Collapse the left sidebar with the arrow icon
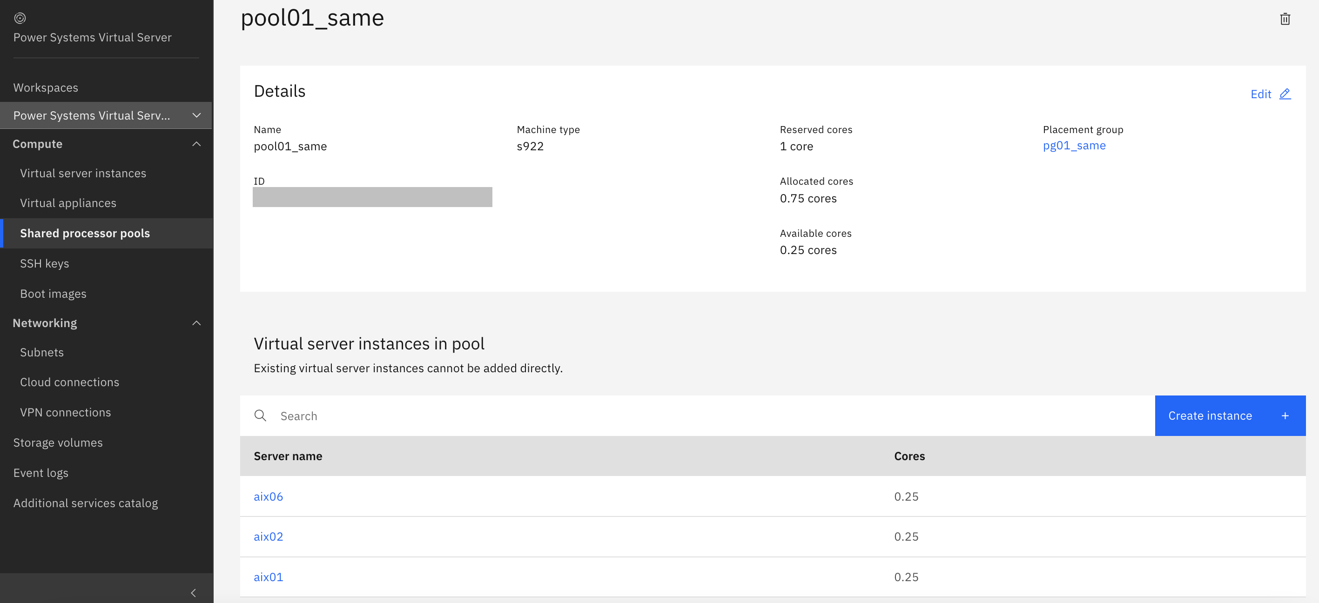This screenshot has height=603, width=1319. pos(194,593)
